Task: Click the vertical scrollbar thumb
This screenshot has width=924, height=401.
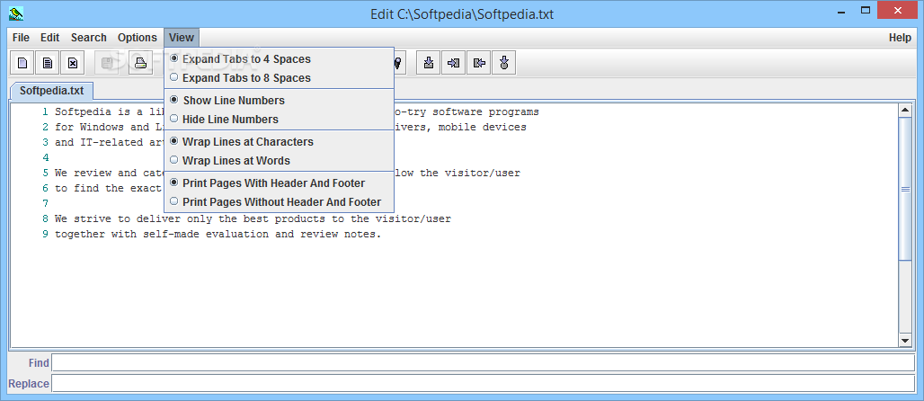Action: [905, 189]
